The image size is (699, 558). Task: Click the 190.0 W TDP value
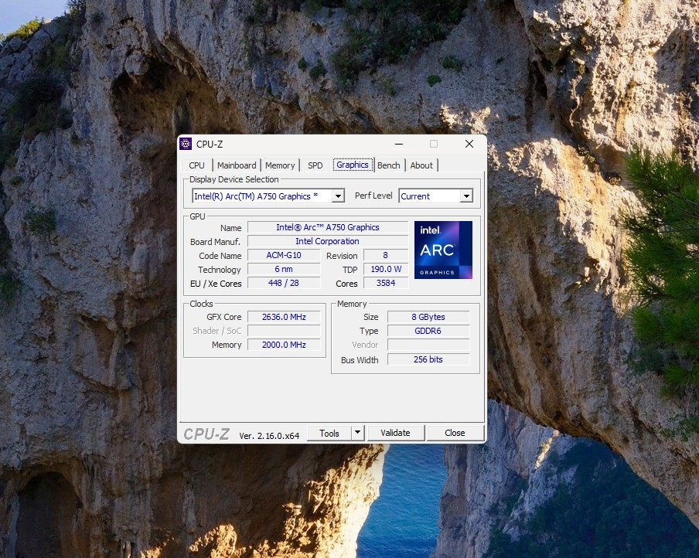386,269
